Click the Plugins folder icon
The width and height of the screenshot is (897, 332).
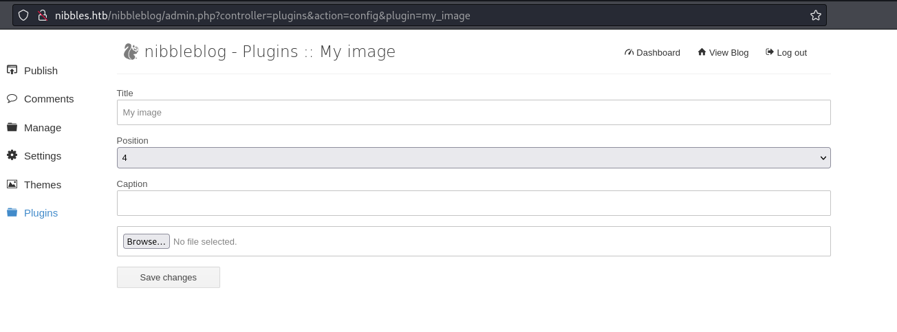(12, 212)
